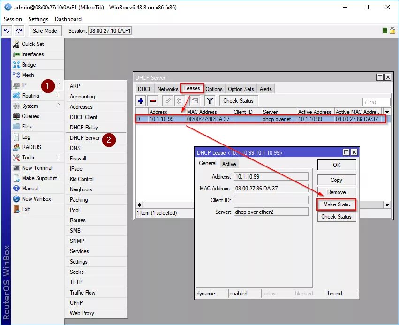The image size is (399, 325).
Task: Select Make Supout.rif in sidebar
Action: 38,178
